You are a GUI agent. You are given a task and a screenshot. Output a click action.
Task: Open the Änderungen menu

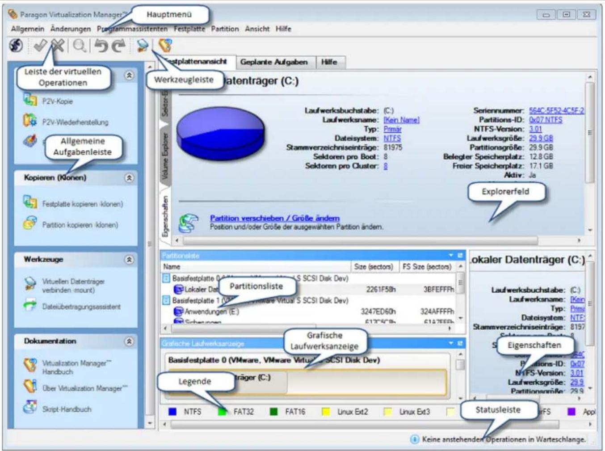point(71,29)
